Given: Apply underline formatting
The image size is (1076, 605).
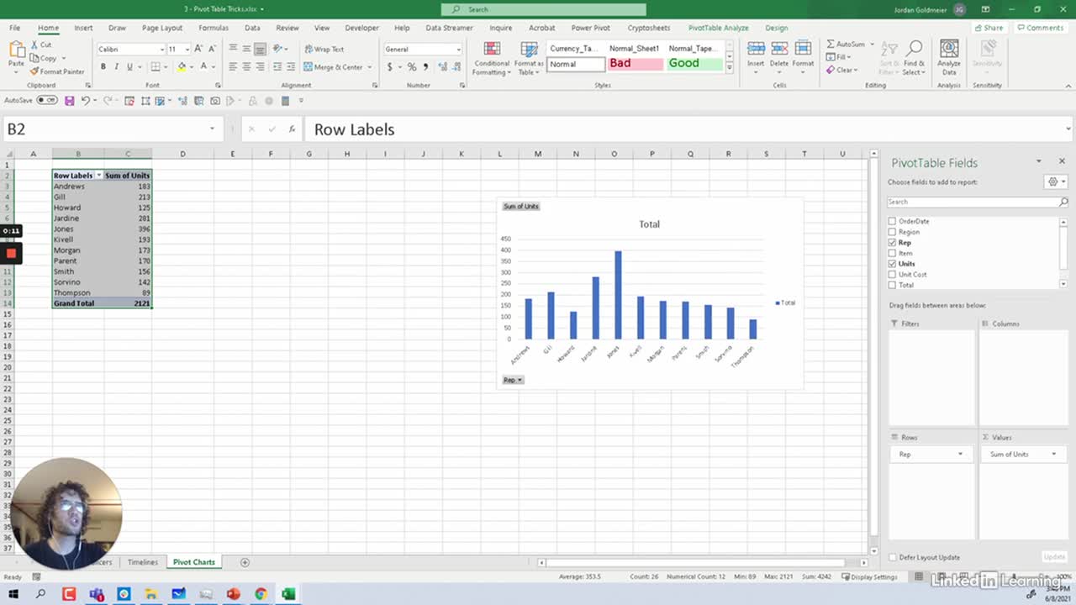Looking at the screenshot, I should pyautogui.click(x=129, y=66).
